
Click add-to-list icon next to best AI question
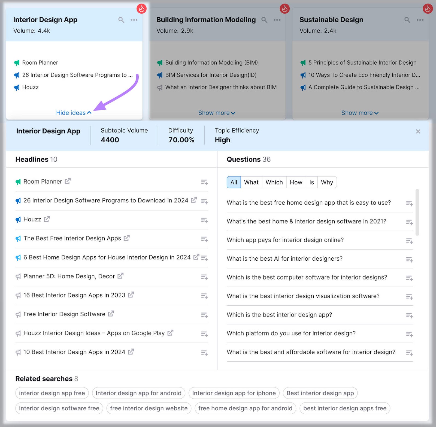[x=409, y=260]
